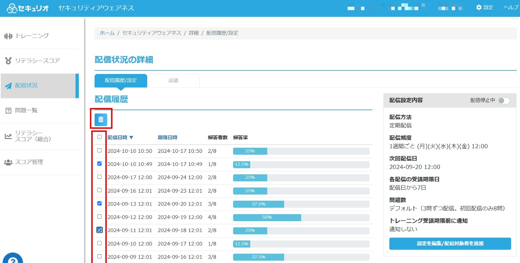Toggle the 配信停止中 switch
The height and width of the screenshot is (263, 520).
pos(504,101)
